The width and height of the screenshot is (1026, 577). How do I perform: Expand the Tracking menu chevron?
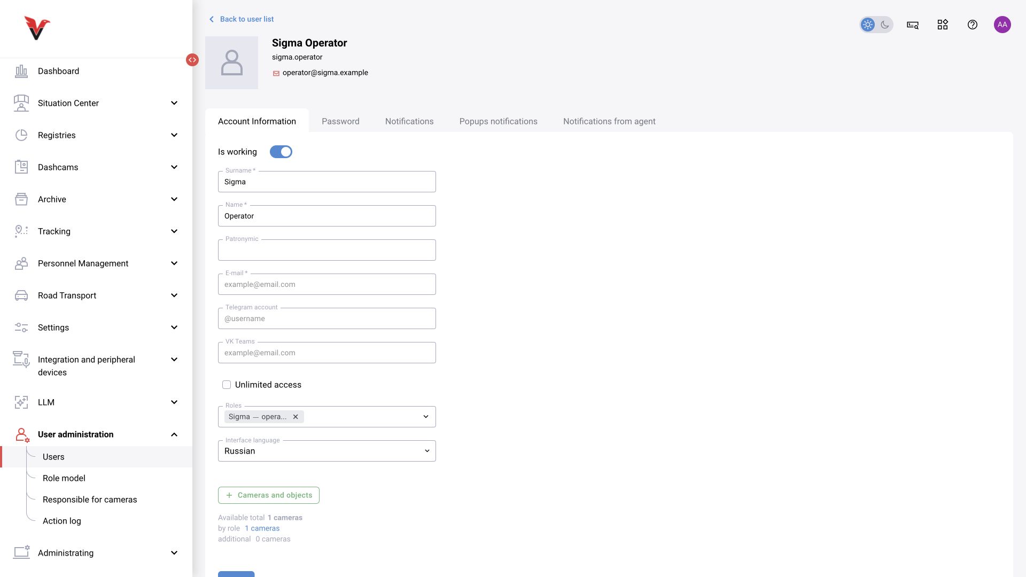click(x=174, y=231)
